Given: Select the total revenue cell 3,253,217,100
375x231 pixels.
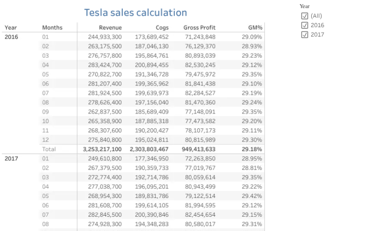Looking at the screenshot, I should [x=102, y=149].
